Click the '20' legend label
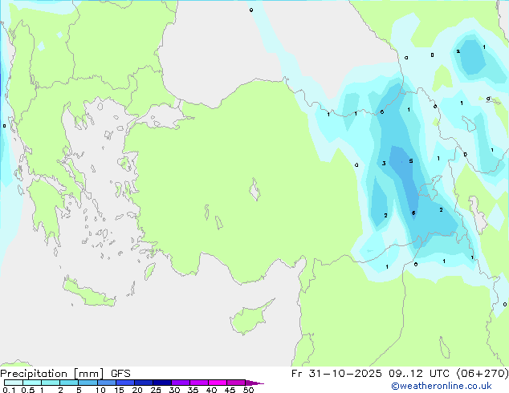This screenshot has height=393, width=509. [x=137, y=390]
